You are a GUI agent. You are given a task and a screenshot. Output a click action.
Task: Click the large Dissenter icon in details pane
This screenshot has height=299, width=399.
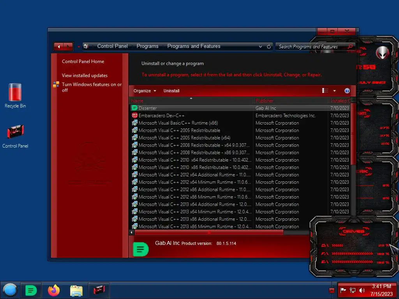[141, 249]
